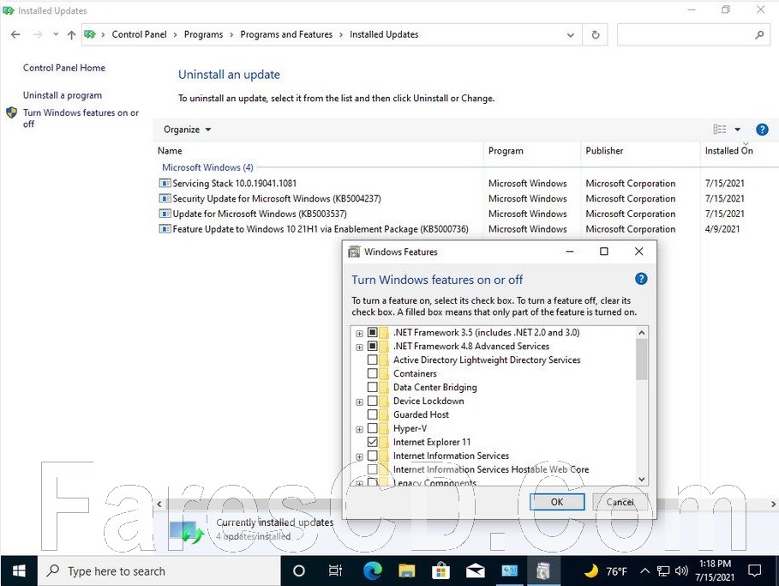
Task: Open the Mail app from the taskbar
Action: coord(475,571)
